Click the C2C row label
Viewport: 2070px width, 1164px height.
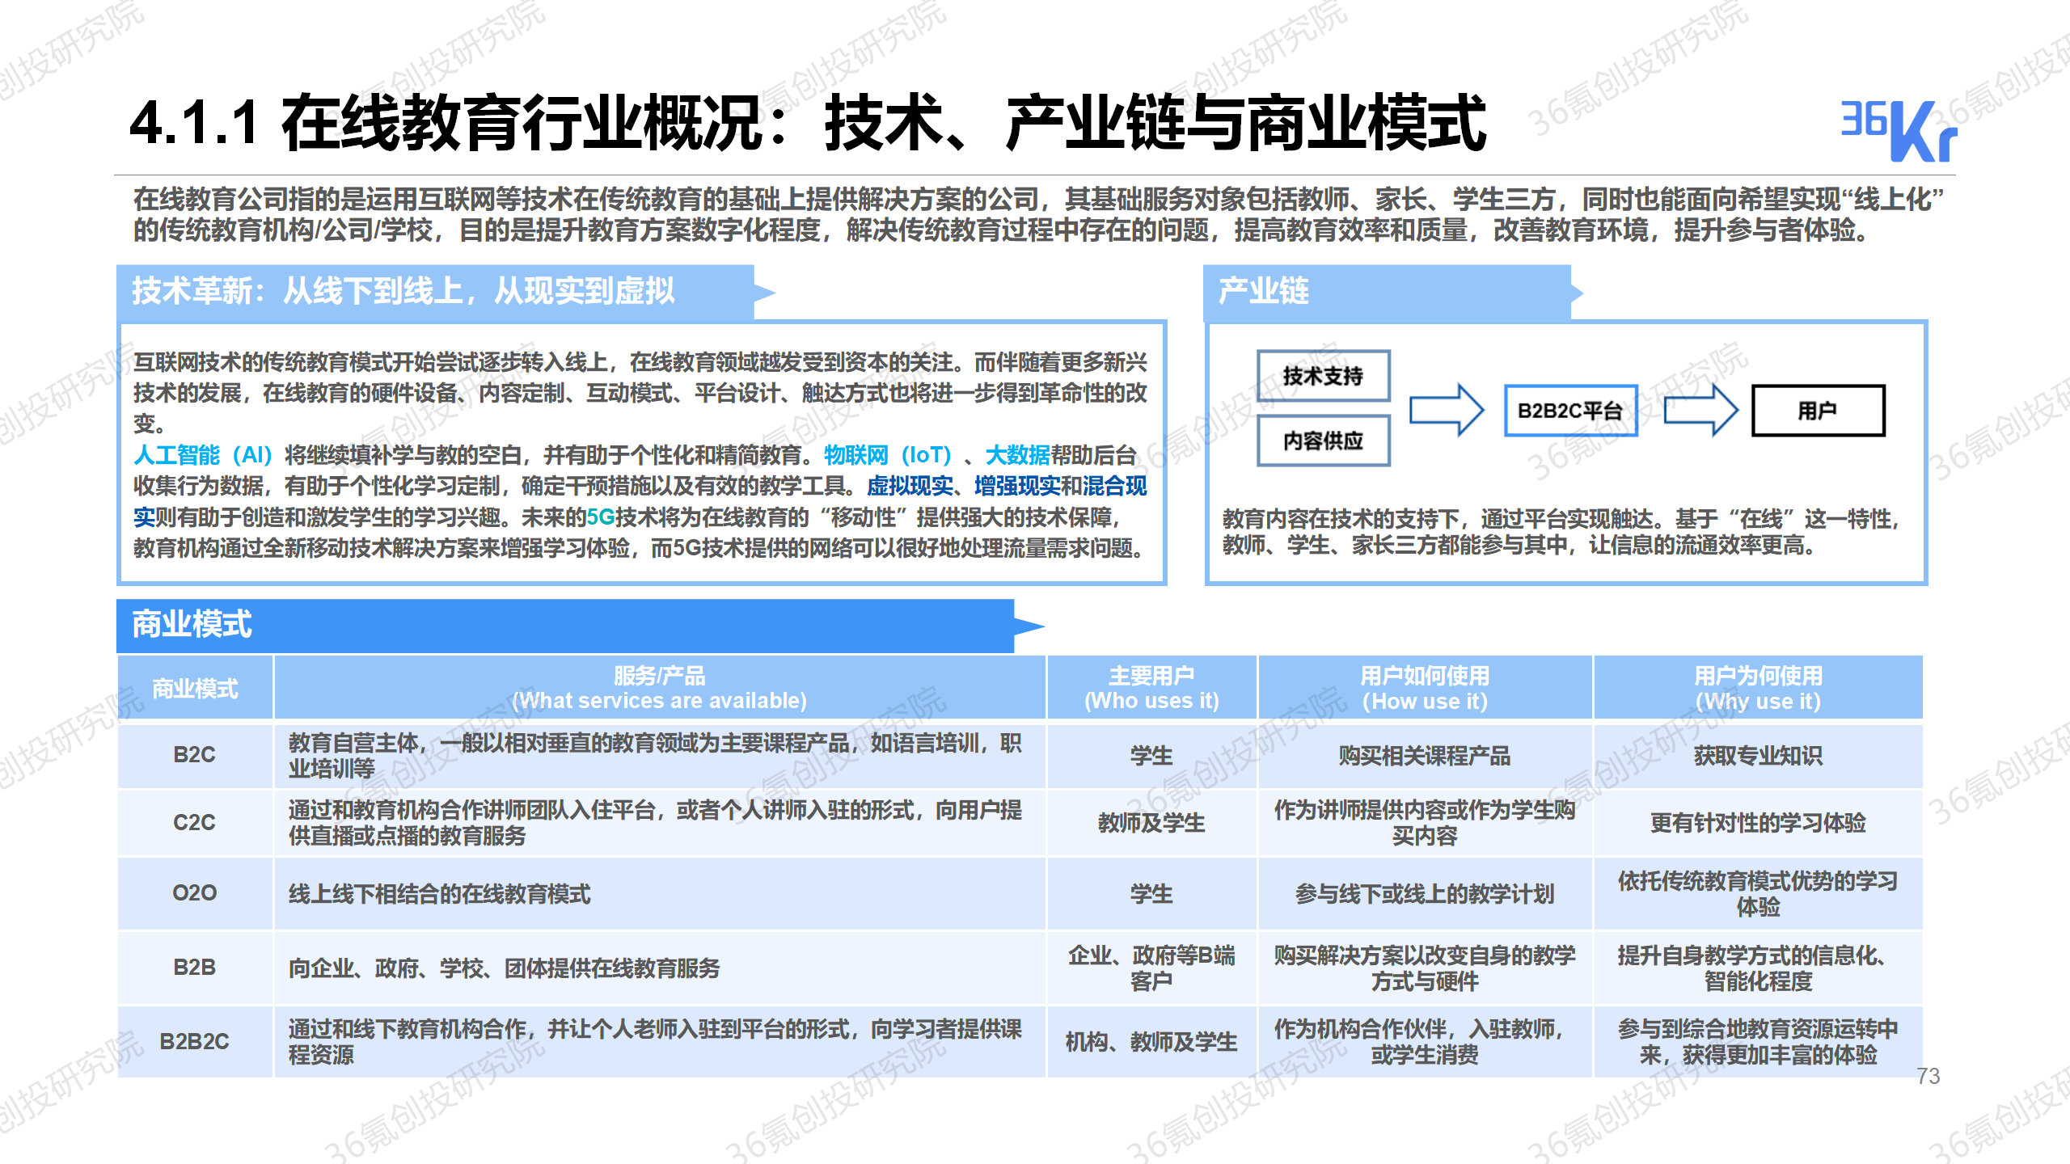pyautogui.click(x=195, y=823)
